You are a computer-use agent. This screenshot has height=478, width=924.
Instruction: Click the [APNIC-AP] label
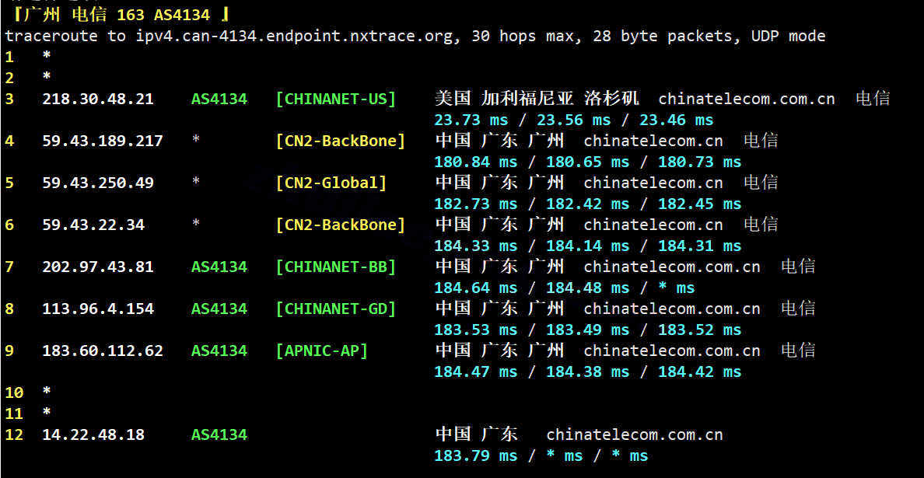322,351
